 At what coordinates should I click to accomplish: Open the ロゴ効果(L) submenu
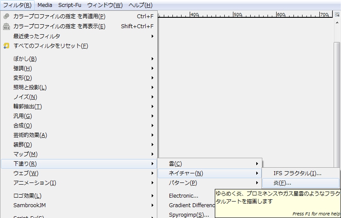click(x=79, y=196)
